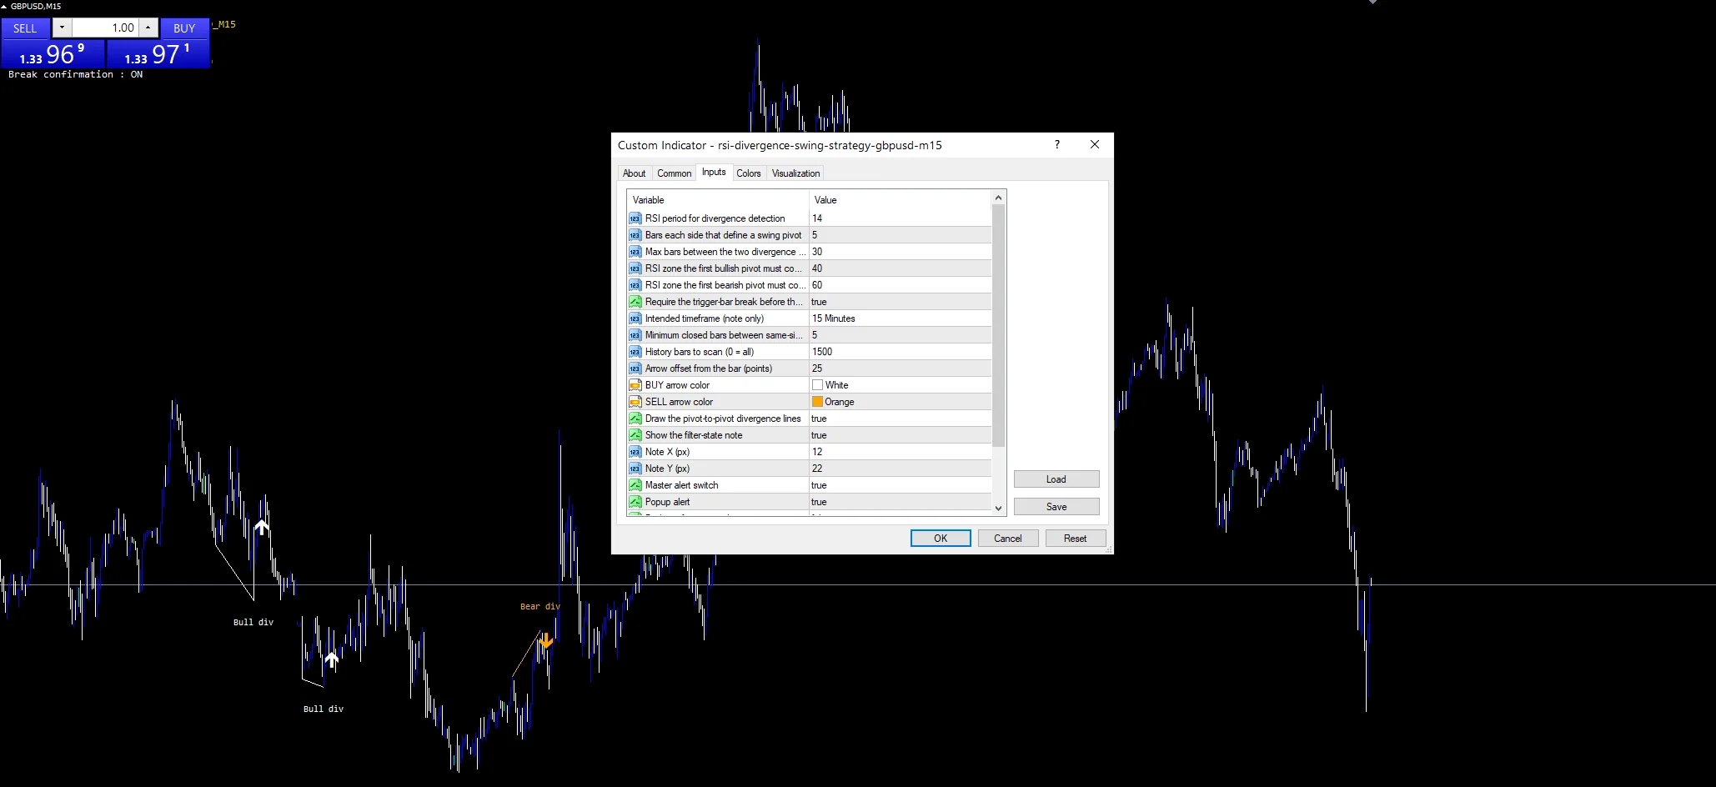This screenshot has width=1716, height=787.
Task: Click the Bear div label on the chart
Action: [539, 607]
